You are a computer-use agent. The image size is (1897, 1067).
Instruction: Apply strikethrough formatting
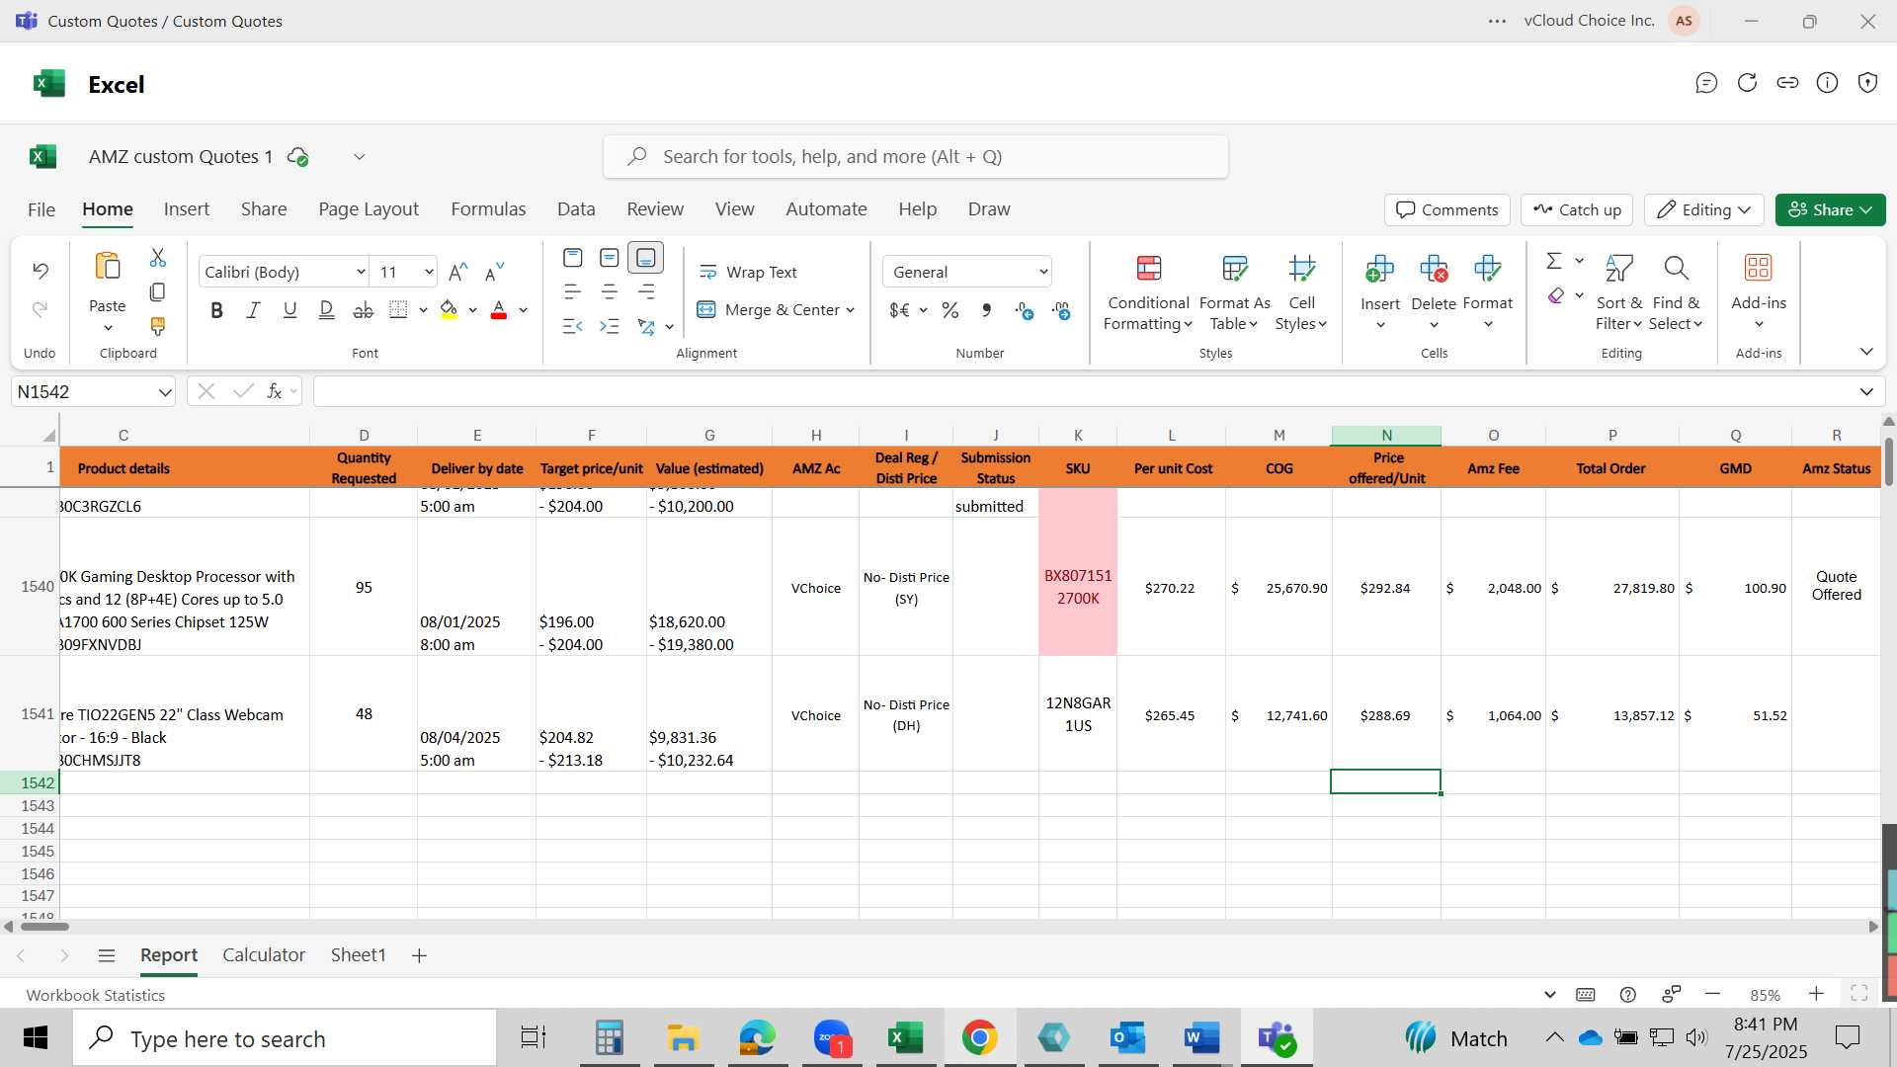point(364,310)
